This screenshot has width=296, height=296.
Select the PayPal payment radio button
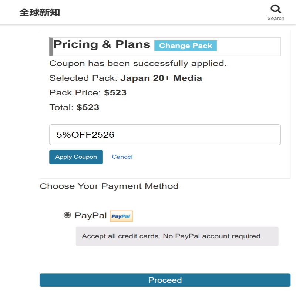pyautogui.click(x=67, y=215)
